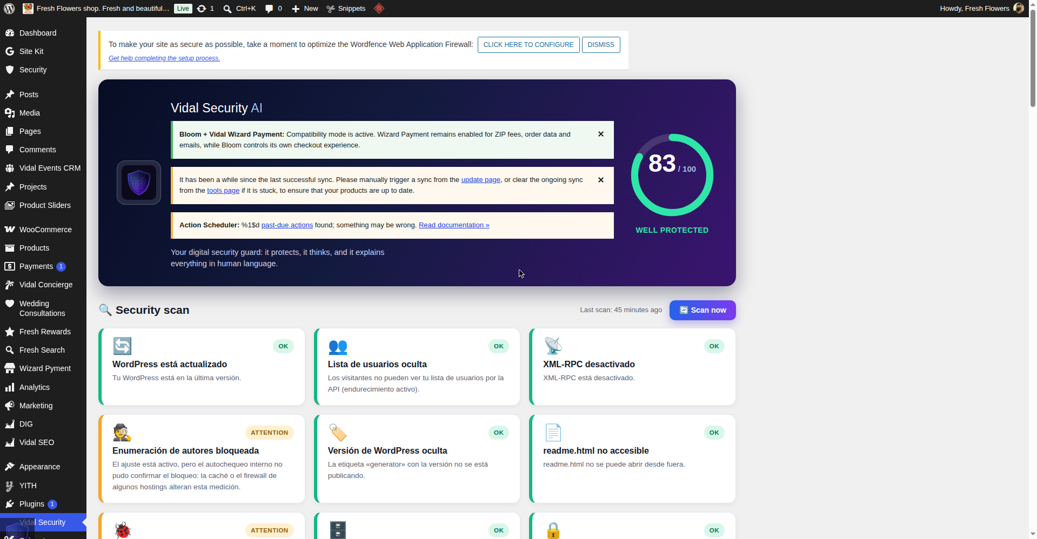Click the 83 / 100 security score ring

click(672, 175)
